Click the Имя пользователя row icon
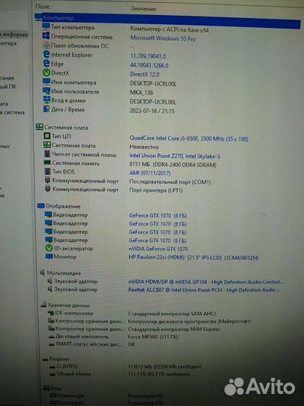Viewport: 304px width, 406px height. click(x=47, y=91)
